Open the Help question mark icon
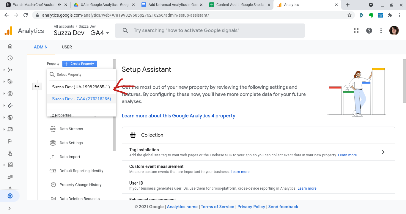406x214 pixels. 369,31
